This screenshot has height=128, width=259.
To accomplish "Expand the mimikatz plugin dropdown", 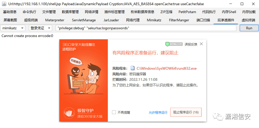I will (x=13, y=28).
